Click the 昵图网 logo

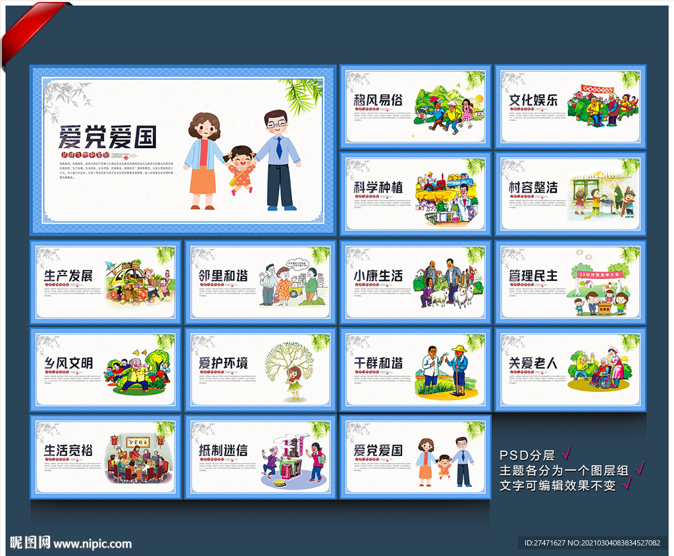30,543
